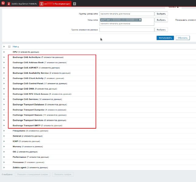Open a new browser tab with the plus icon
Screen dimensions: 196x182
75,4
